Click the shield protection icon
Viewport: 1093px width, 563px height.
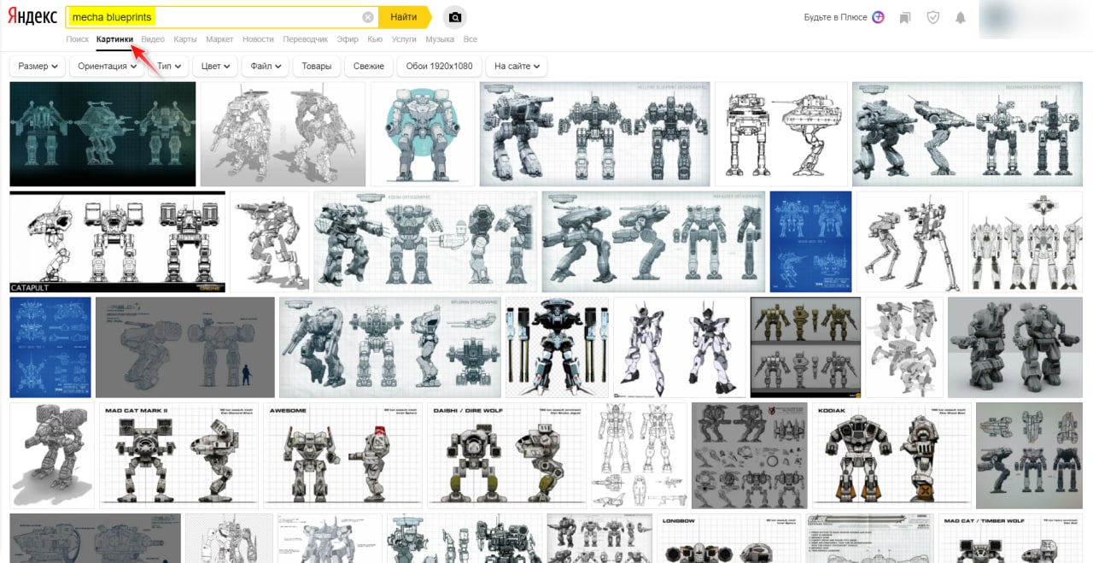pos(932,17)
